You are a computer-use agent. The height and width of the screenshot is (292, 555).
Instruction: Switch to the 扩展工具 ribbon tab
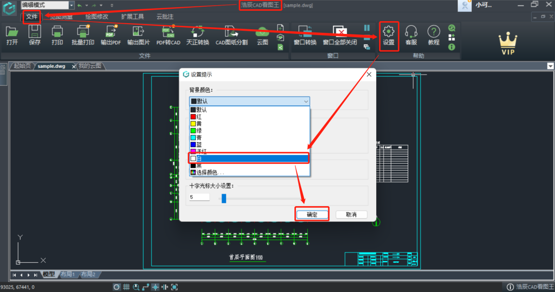tap(132, 16)
